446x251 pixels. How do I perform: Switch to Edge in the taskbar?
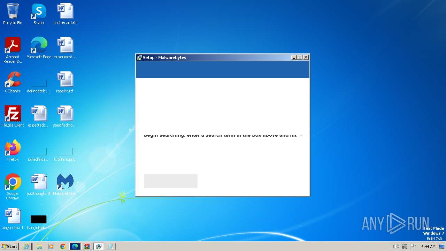(75, 246)
